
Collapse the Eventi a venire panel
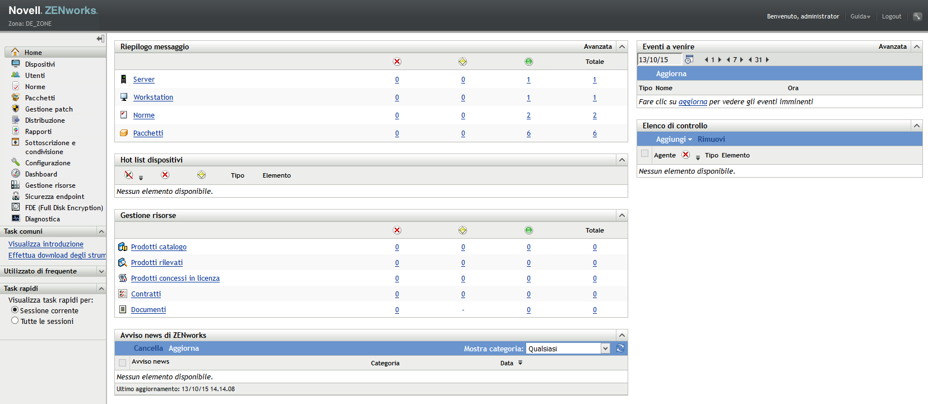[x=917, y=47]
